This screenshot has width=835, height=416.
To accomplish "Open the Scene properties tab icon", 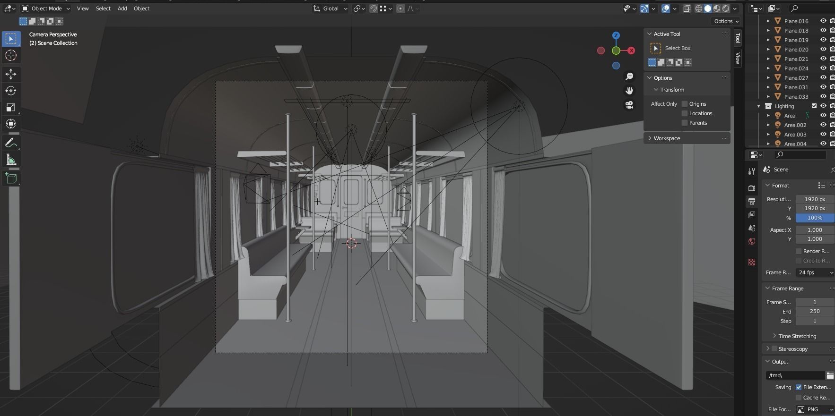I will pos(752,228).
